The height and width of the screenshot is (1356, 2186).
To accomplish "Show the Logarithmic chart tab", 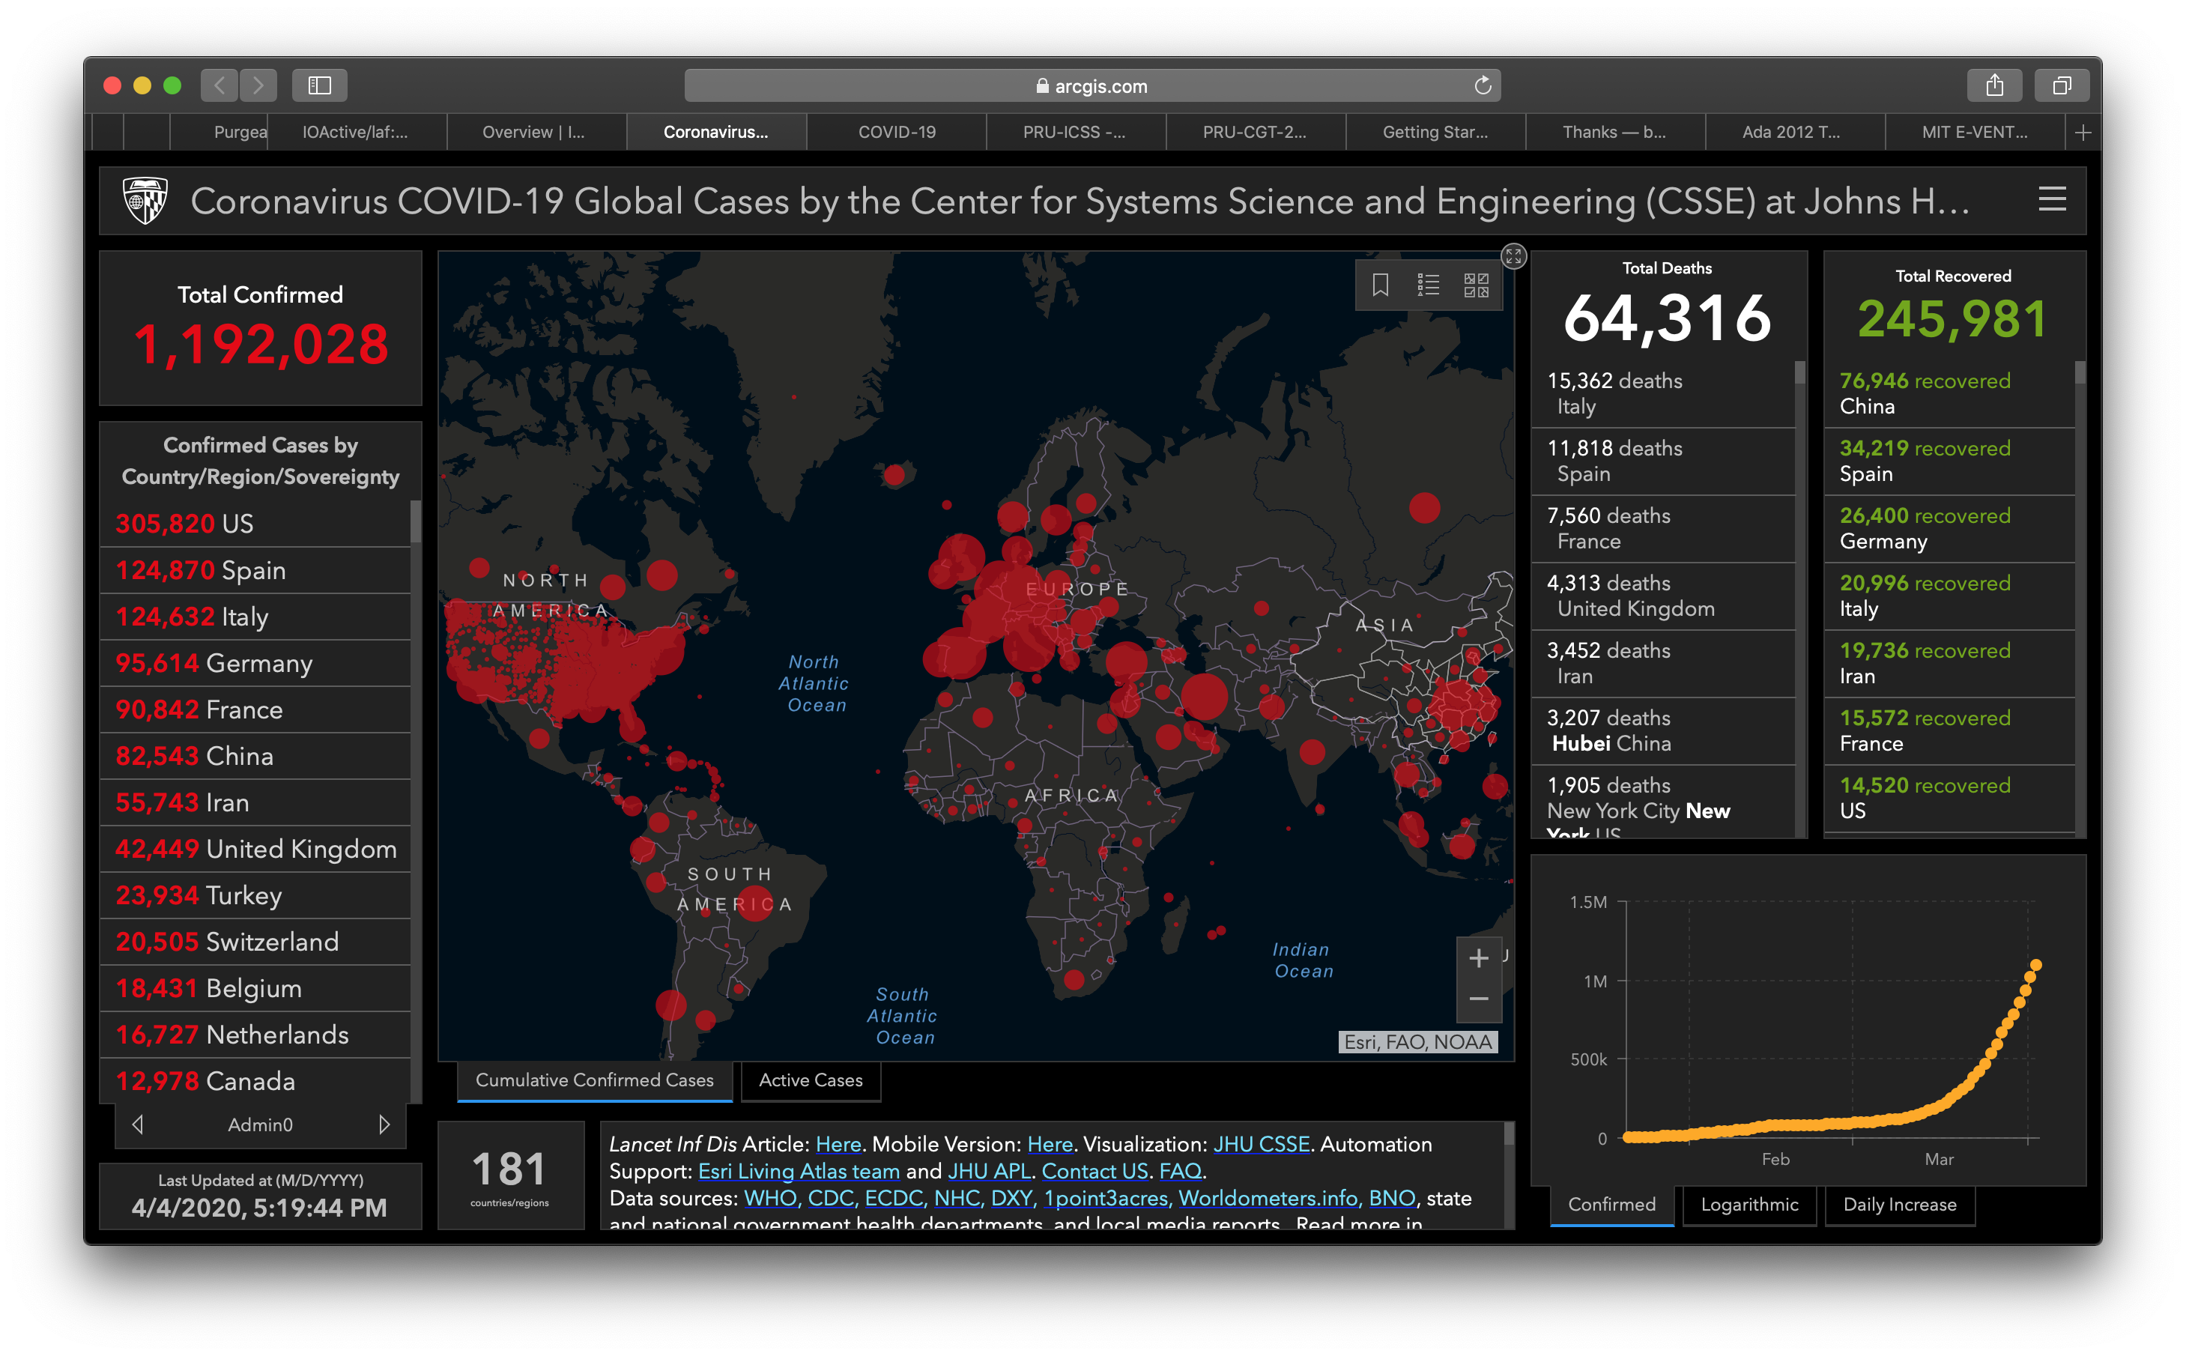I will click(x=1749, y=1205).
